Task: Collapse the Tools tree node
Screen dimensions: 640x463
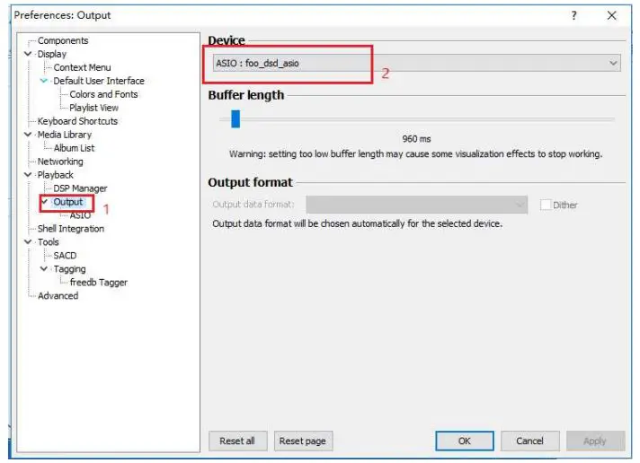Action: pos(28,242)
